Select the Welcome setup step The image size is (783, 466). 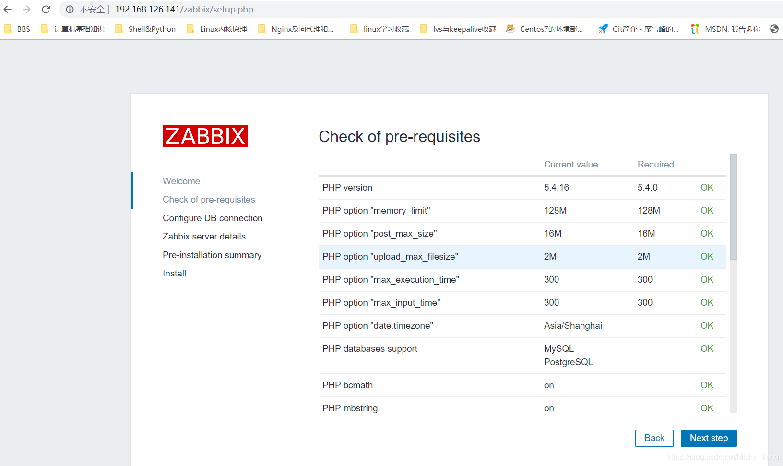point(181,181)
